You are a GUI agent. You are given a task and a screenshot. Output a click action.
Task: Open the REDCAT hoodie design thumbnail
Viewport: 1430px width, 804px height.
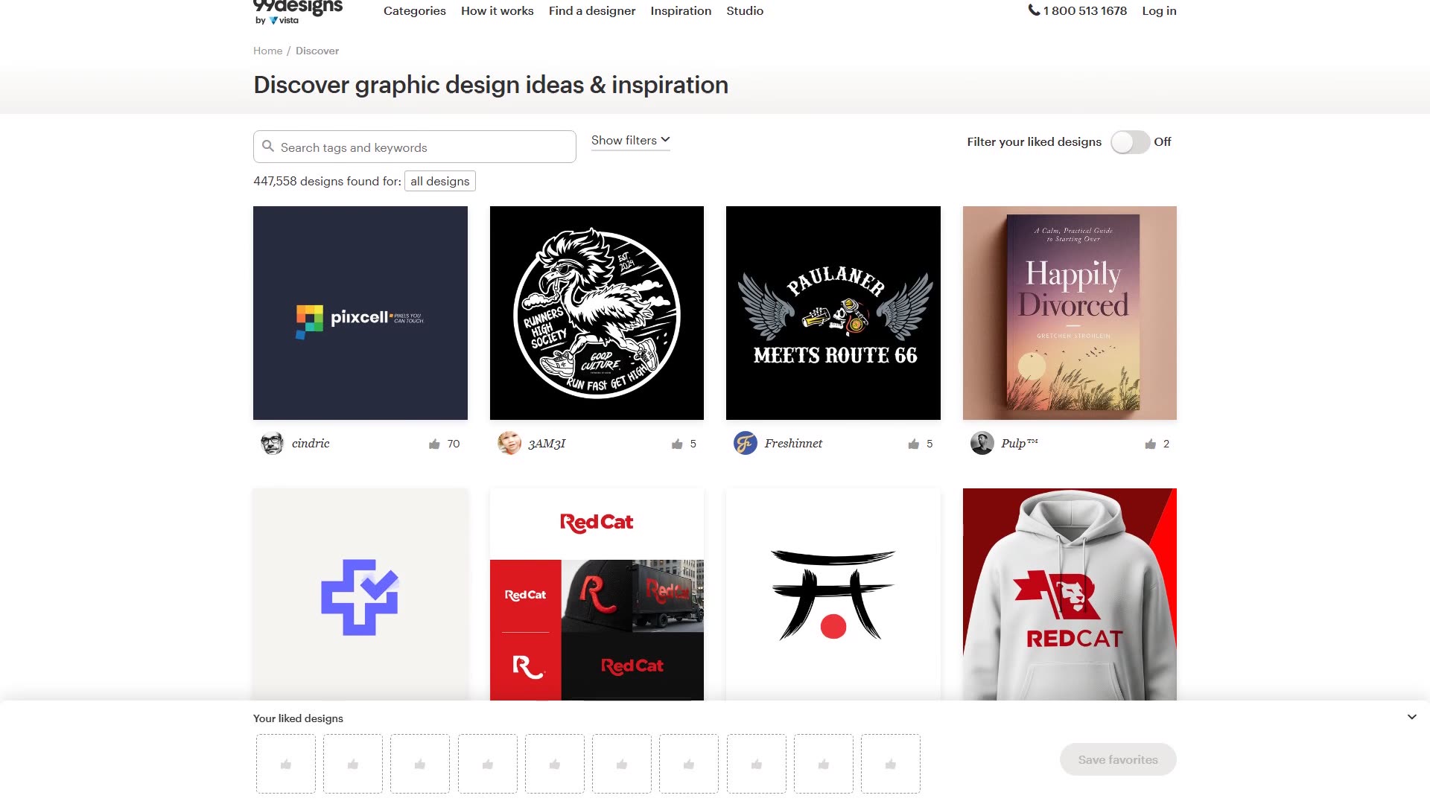pyautogui.click(x=1070, y=594)
